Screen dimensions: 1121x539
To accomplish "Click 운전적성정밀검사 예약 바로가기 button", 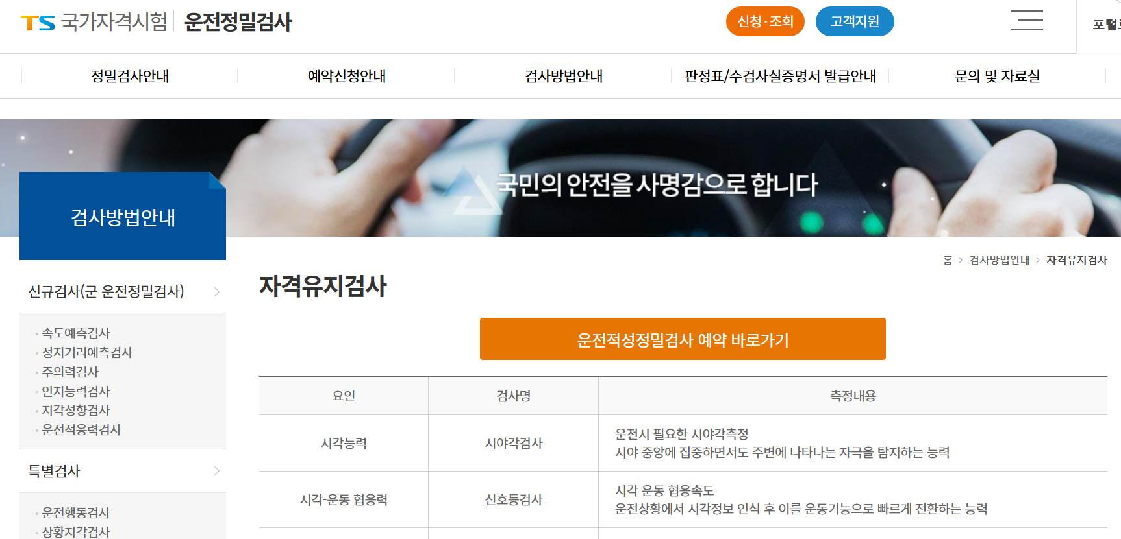I will coord(683,339).
